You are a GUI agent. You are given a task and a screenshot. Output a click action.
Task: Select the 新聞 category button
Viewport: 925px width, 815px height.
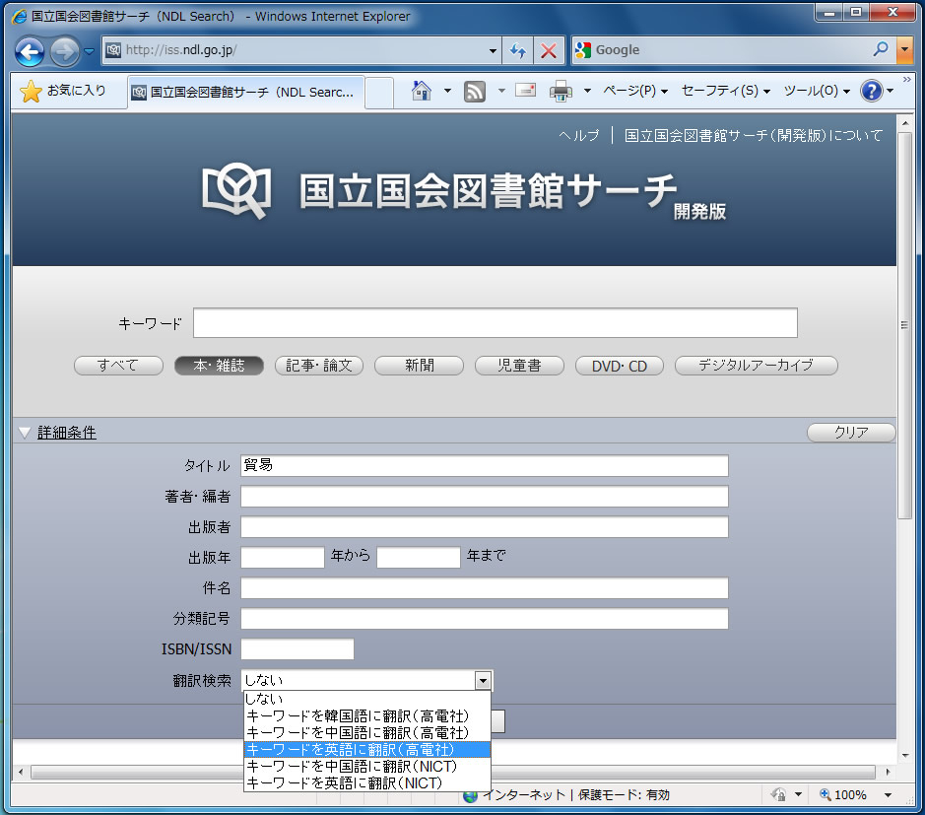tap(420, 366)
